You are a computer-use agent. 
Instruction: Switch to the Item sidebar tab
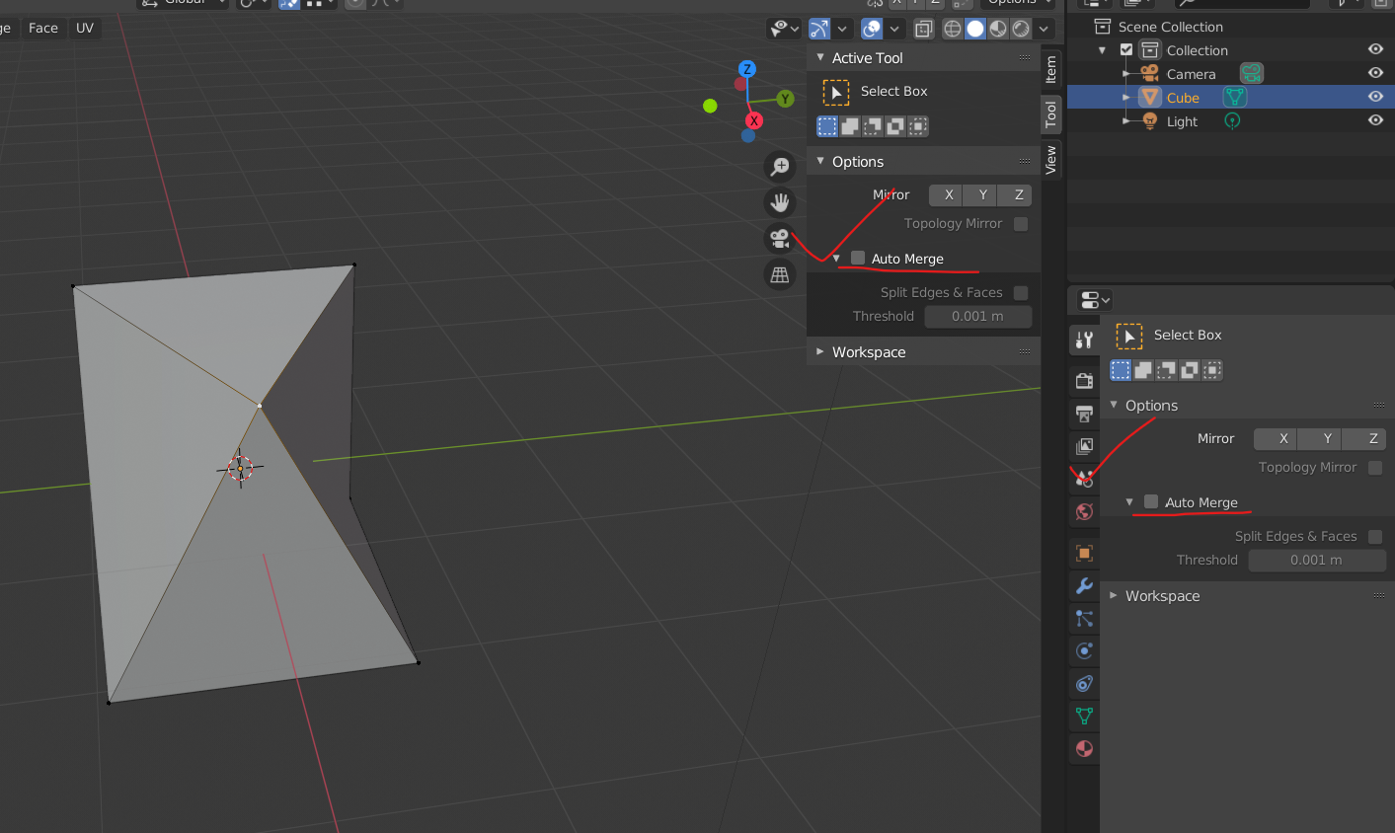coord(1050,69)
